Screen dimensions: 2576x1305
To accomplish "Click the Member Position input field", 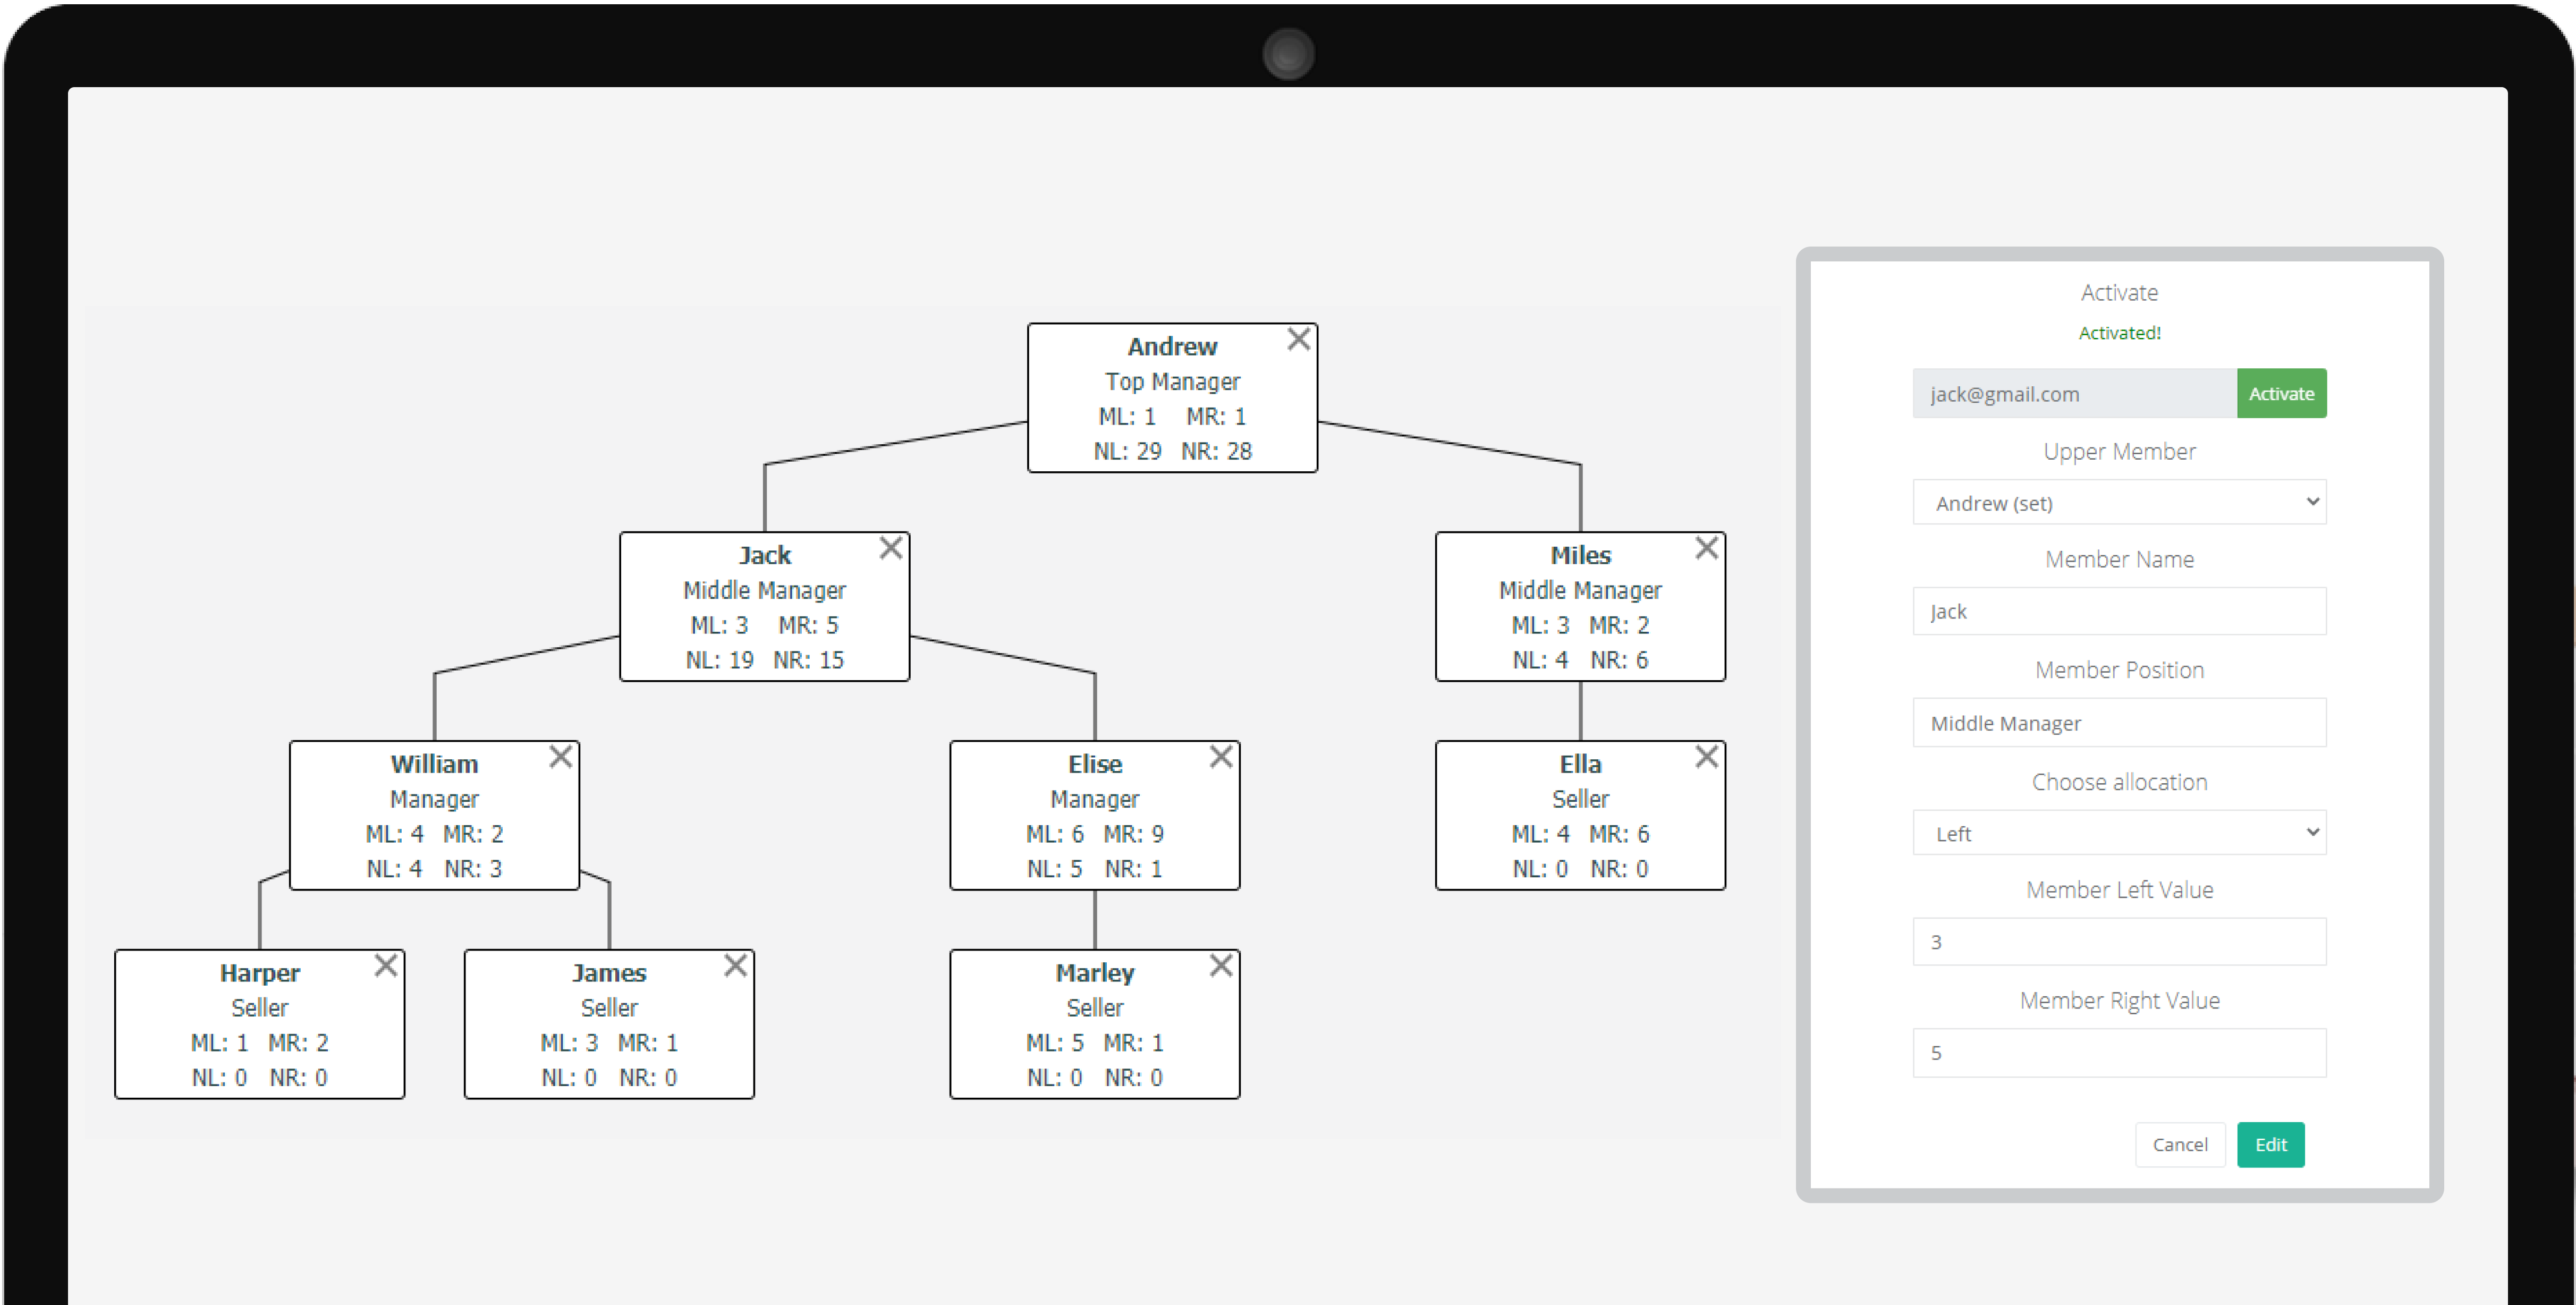I will 2119,722.
